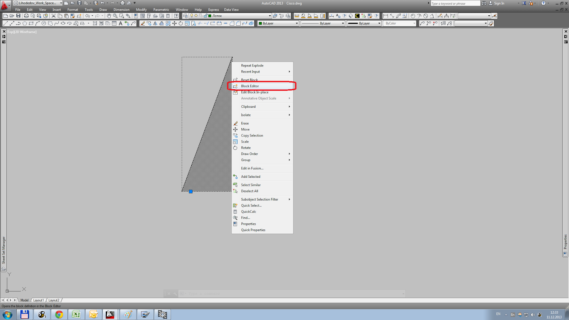Viewport: 569px width, 320px height.
Task: Click the Mirror icon in the Modify toolbar
Action: (x=155, y=23)
